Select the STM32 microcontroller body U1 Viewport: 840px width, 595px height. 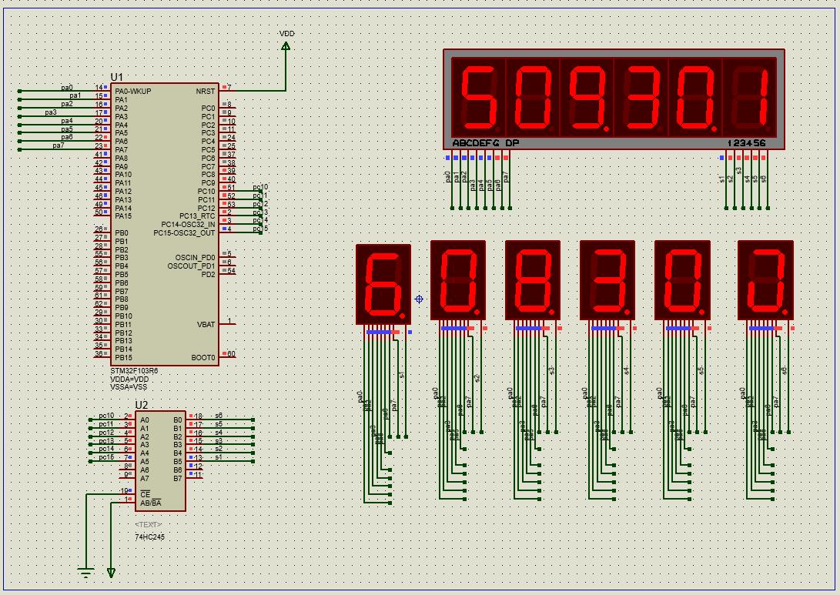(165, 224)
